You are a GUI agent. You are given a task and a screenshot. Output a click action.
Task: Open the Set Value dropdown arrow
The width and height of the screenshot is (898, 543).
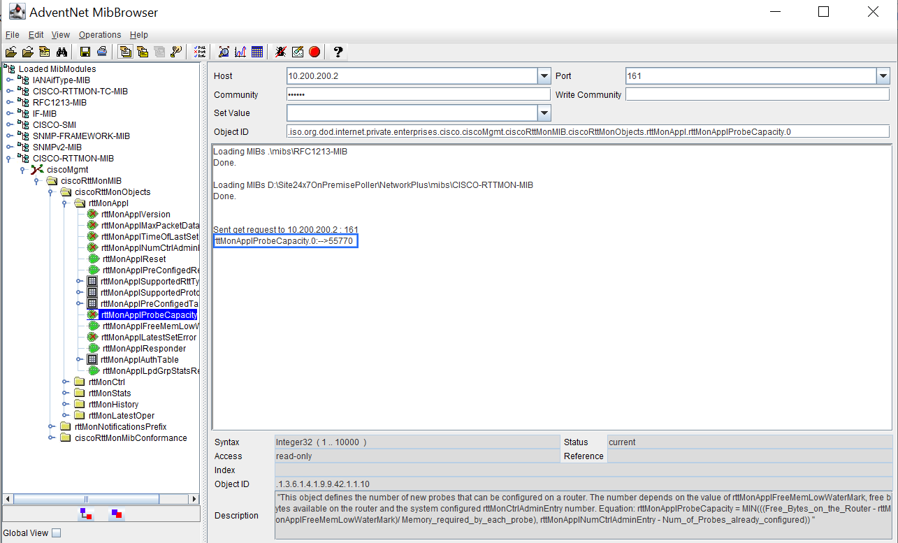pos(544,113)
